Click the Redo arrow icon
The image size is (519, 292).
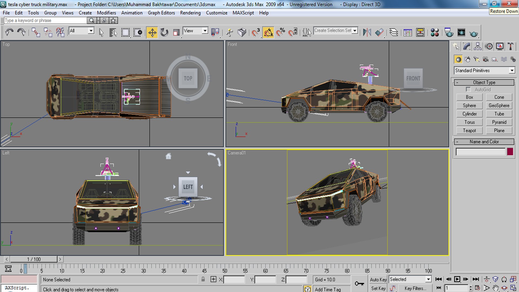tap(21, 32)
